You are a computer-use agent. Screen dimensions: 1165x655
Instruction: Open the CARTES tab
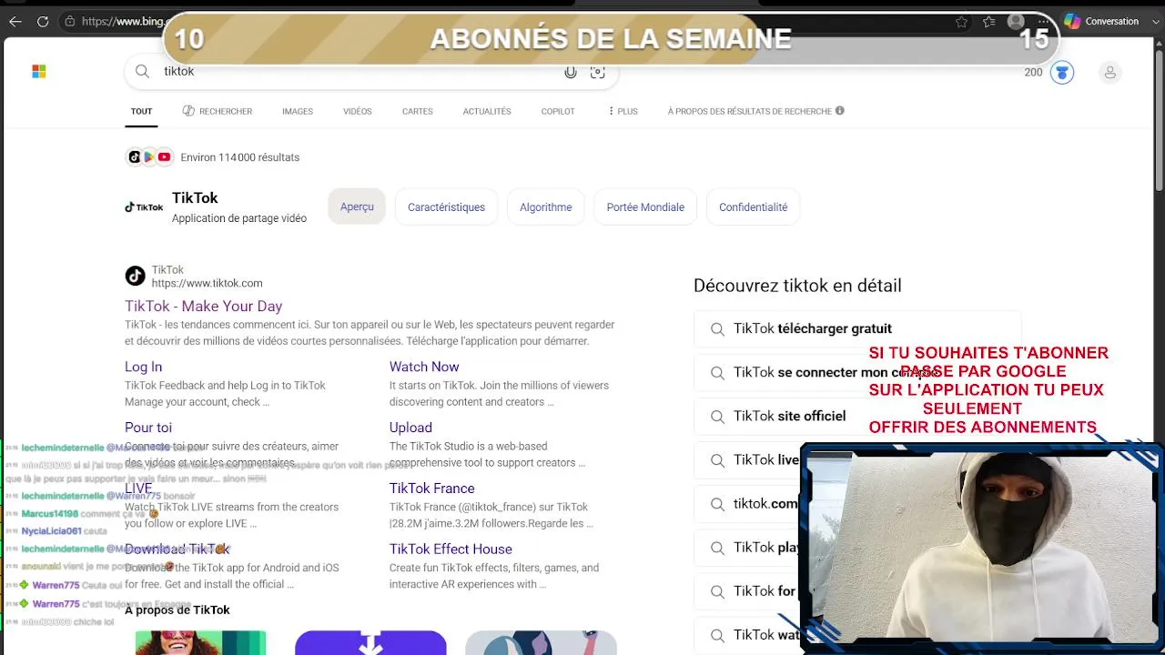click(x=418, y=111)
